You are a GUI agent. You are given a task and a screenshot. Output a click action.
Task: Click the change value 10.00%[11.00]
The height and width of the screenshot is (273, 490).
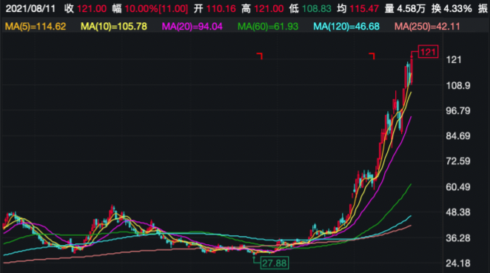coord(156,8)
